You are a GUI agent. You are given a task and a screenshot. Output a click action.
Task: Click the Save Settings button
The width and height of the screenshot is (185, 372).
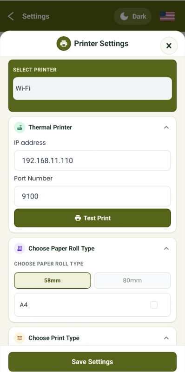point(92,362)
